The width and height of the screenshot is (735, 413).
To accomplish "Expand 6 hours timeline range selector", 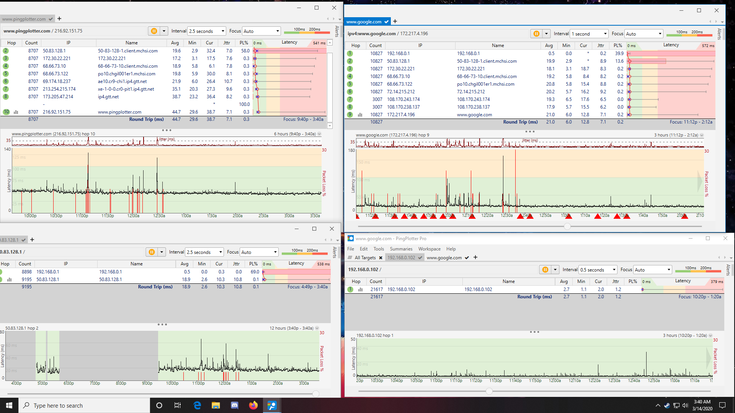I will coord(319,134).
